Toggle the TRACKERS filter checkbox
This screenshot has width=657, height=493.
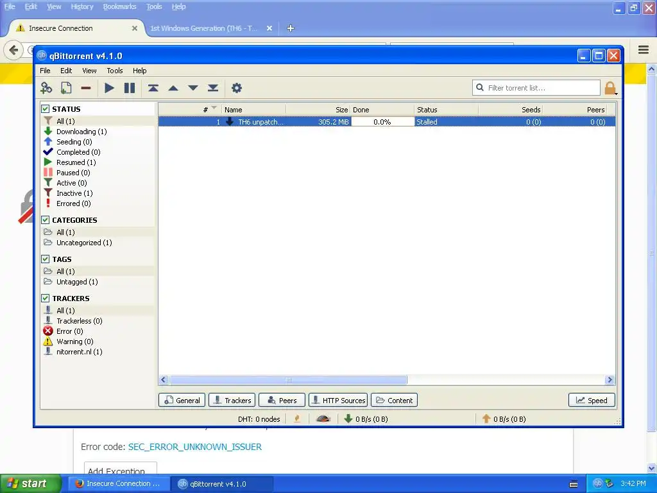point(46,298)
